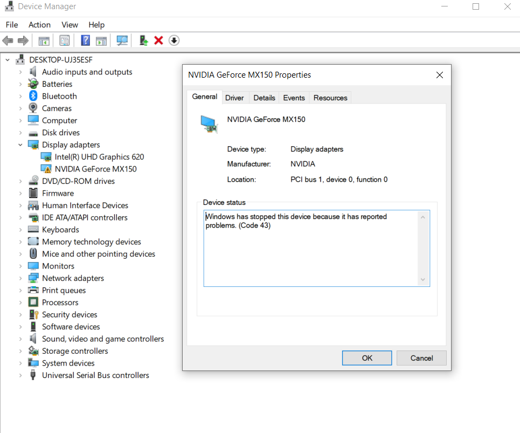Image resolution: width=520 pixels, height=433 pixels.
Task: Click Device status scrollbar down arrow
Action: pyautogui.click(x=423, y=279)
